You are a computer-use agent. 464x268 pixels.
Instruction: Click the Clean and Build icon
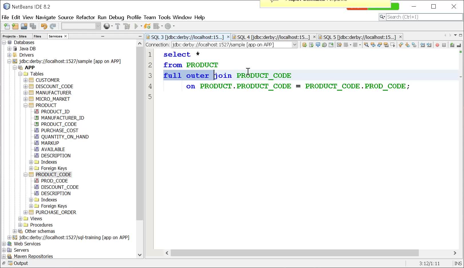(127, 26)
